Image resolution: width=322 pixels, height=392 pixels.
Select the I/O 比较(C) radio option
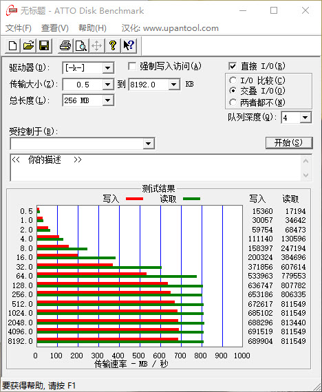233,80
